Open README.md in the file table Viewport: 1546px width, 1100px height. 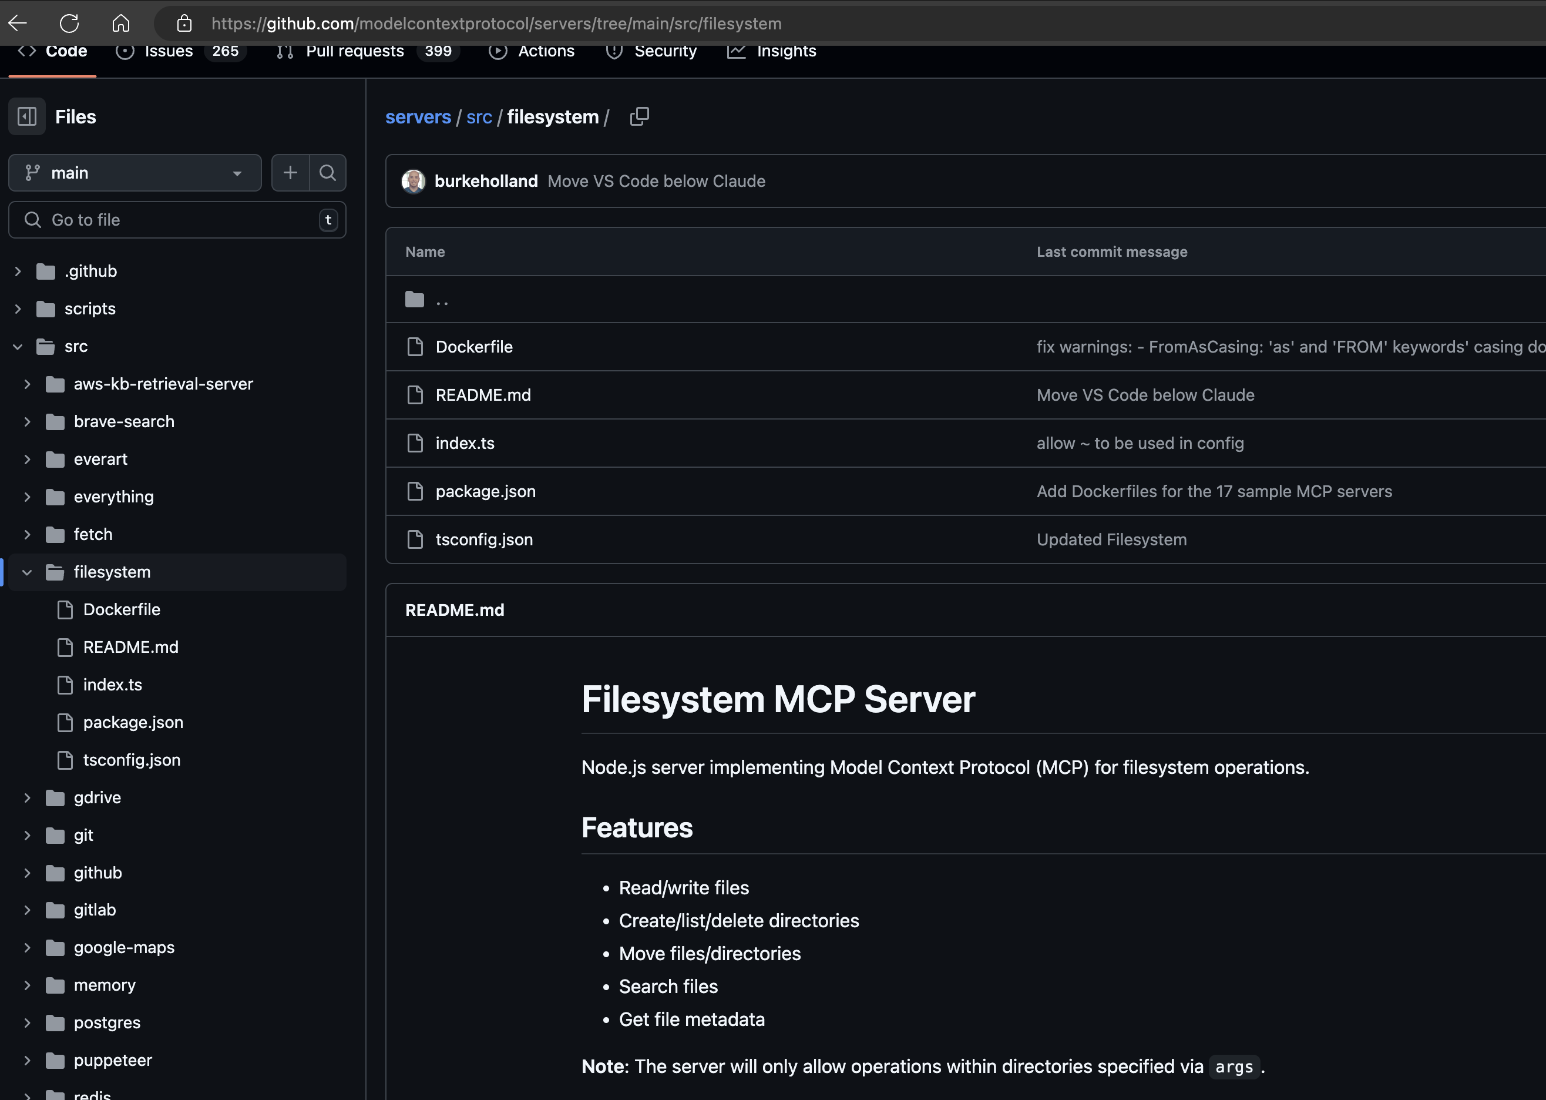tap(483, 395)
